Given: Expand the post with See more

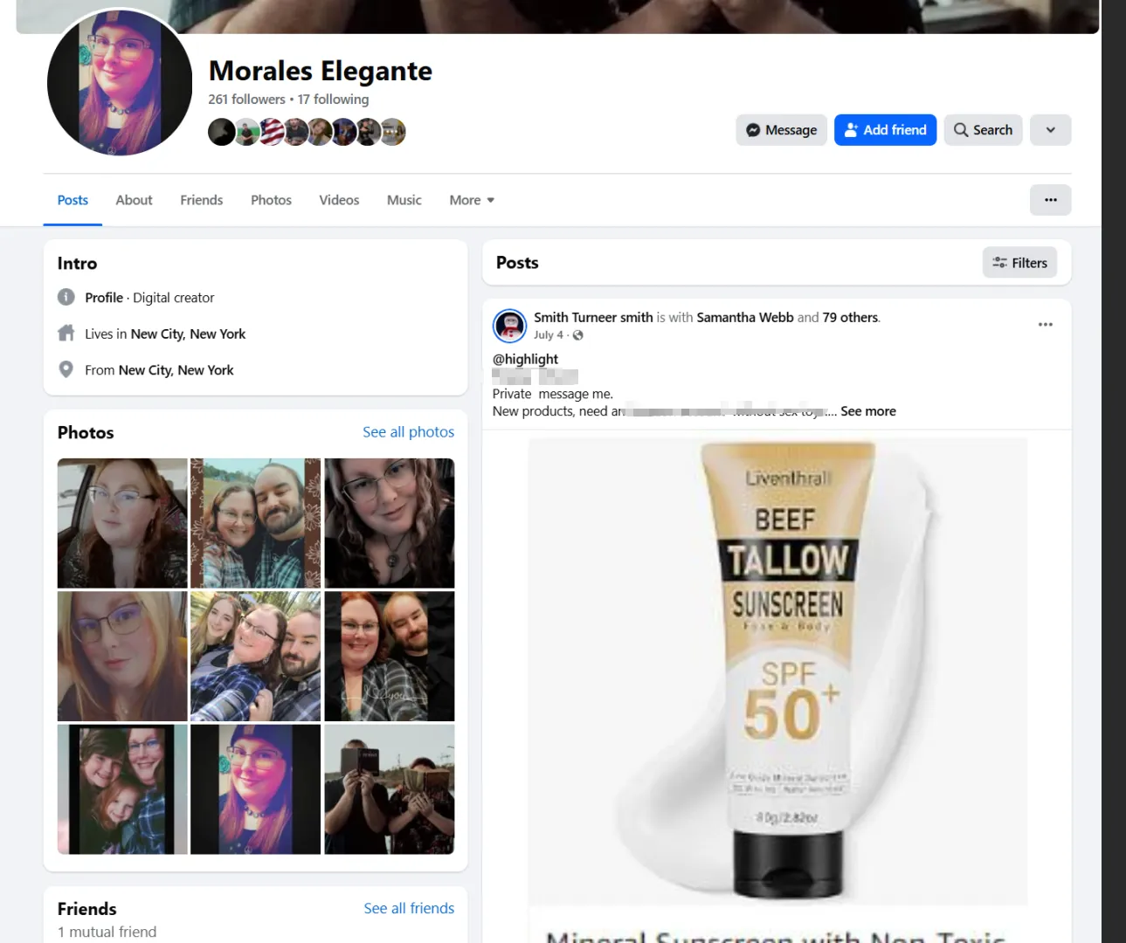Looking at the screenshot, I should click(868, 411).
